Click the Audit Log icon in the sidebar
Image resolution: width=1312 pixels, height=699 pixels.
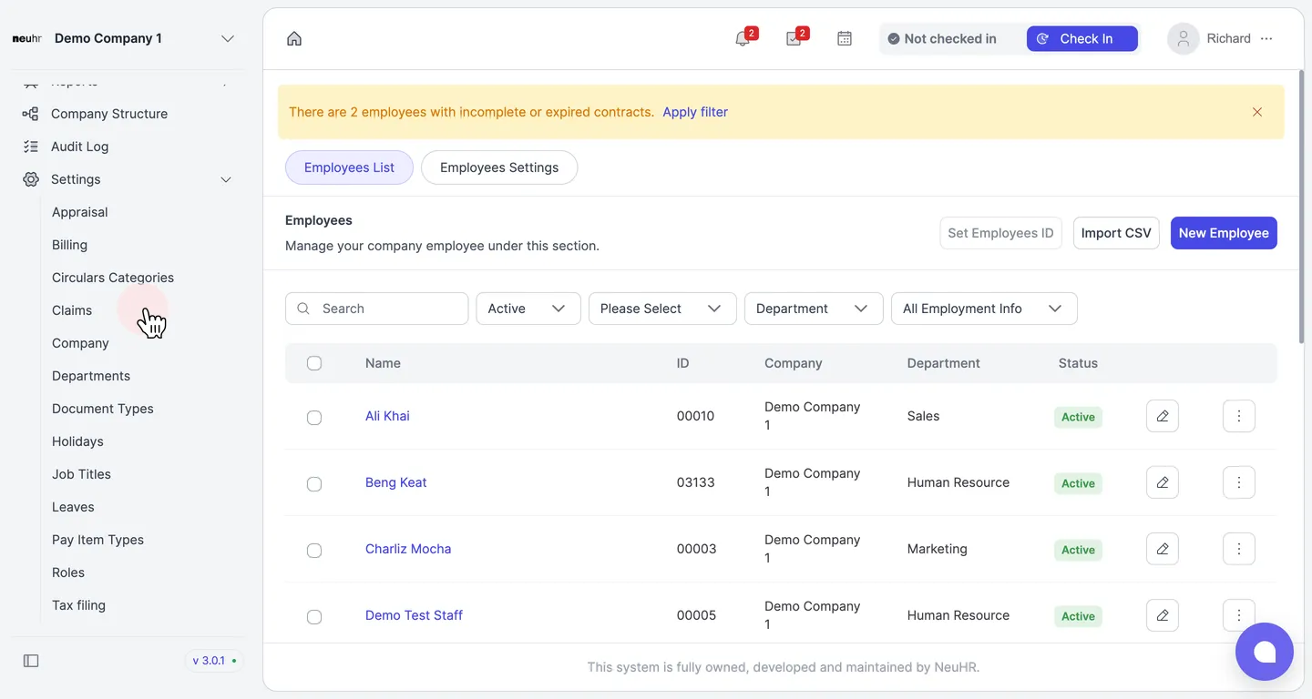pos(31,147)
